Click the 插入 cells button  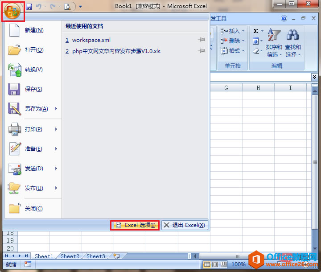coord(230,31)
